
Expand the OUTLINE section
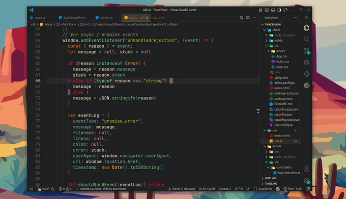(x=270, y=178)
